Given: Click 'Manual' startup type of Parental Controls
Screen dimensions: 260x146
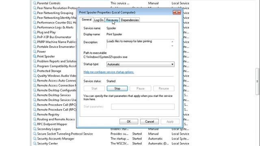Looking at the screenshot, I should point(154,3).
